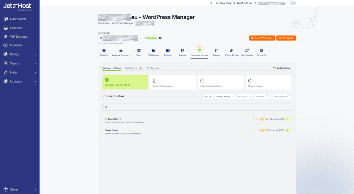Click the vulnerabilities search field
Screen dimensions: 354x194
(197, 107)
